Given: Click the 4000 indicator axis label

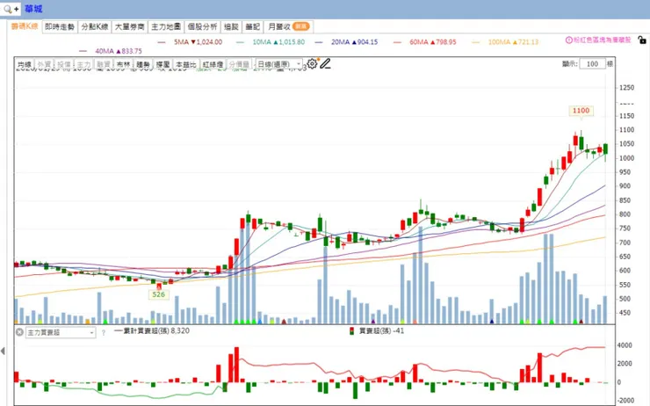Looking at the screenshot, I should click(625, 345).
